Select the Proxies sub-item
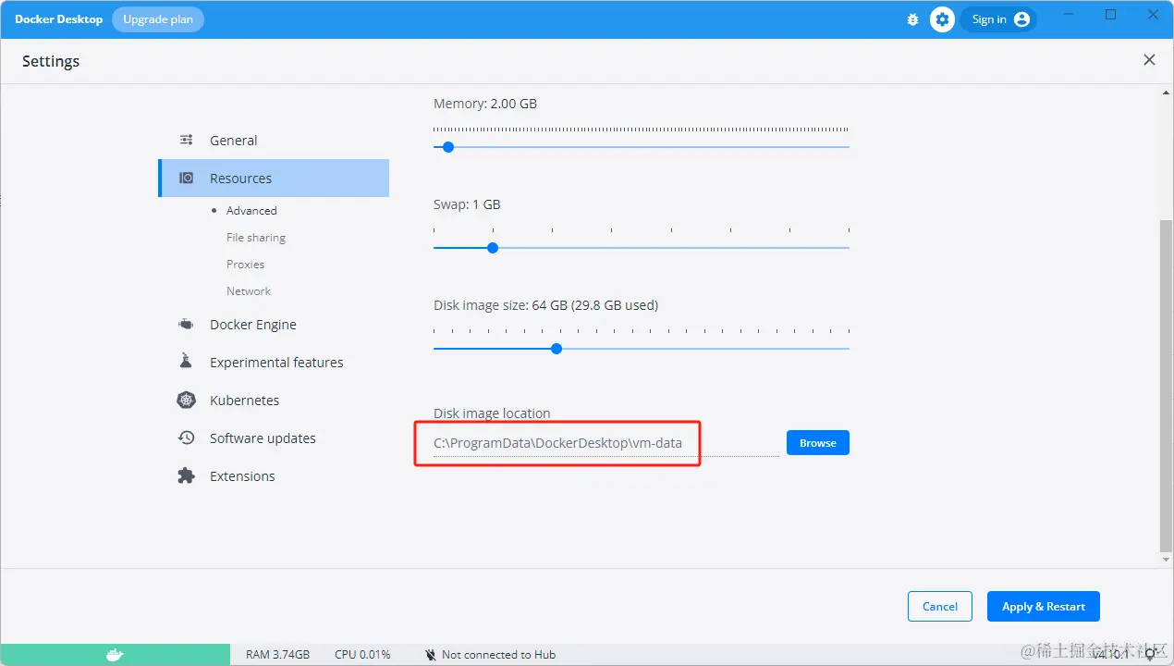Viewport: 1174px width, 666px height. (x=246, y=265)
